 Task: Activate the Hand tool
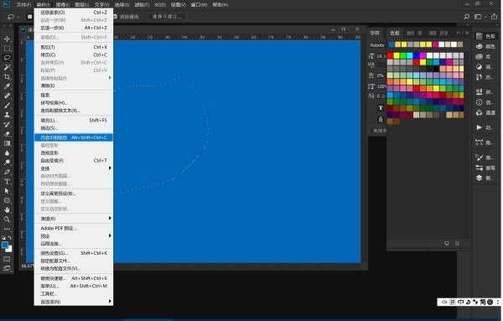point(7,210)
